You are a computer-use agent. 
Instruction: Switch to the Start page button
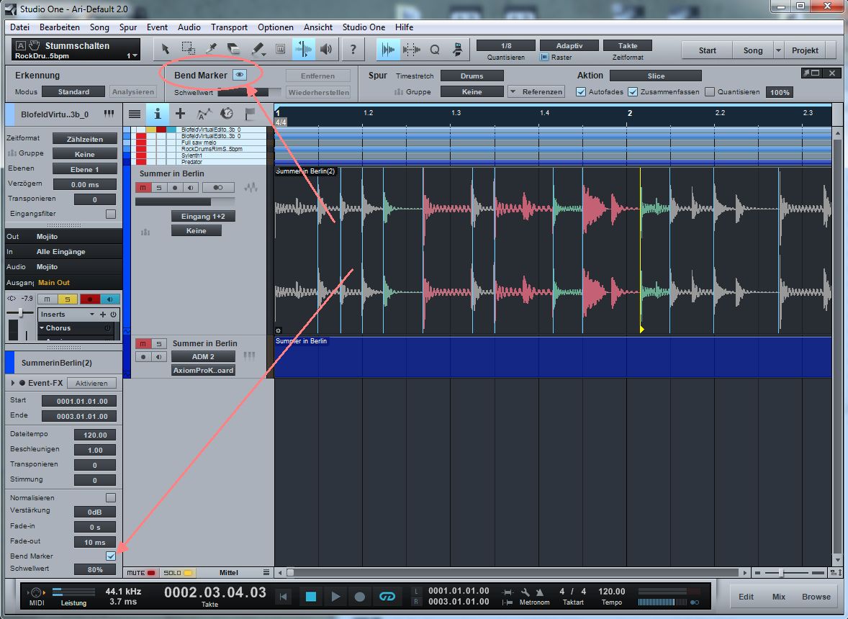707,50
